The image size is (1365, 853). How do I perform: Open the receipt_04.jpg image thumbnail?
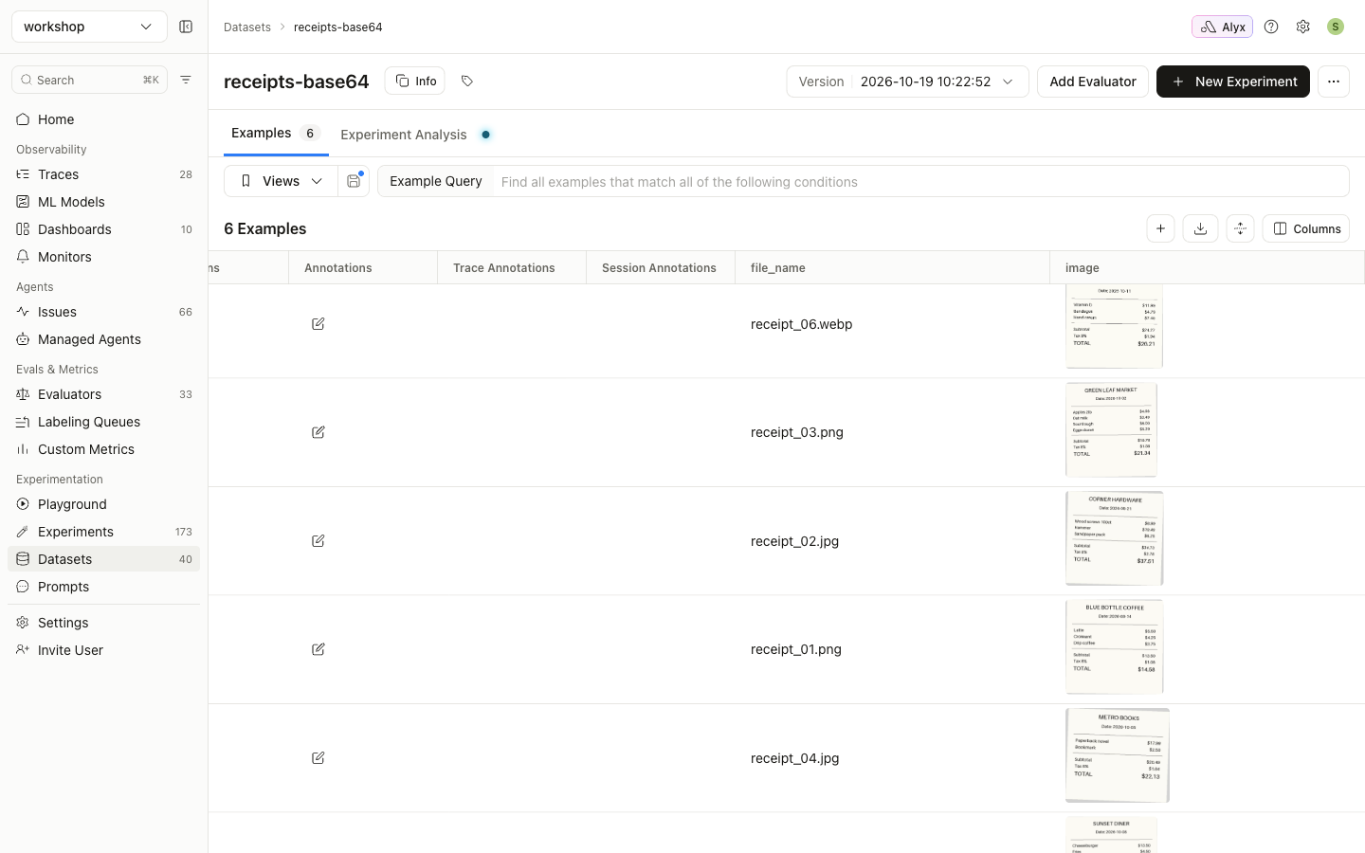[x=1118, y=755]
